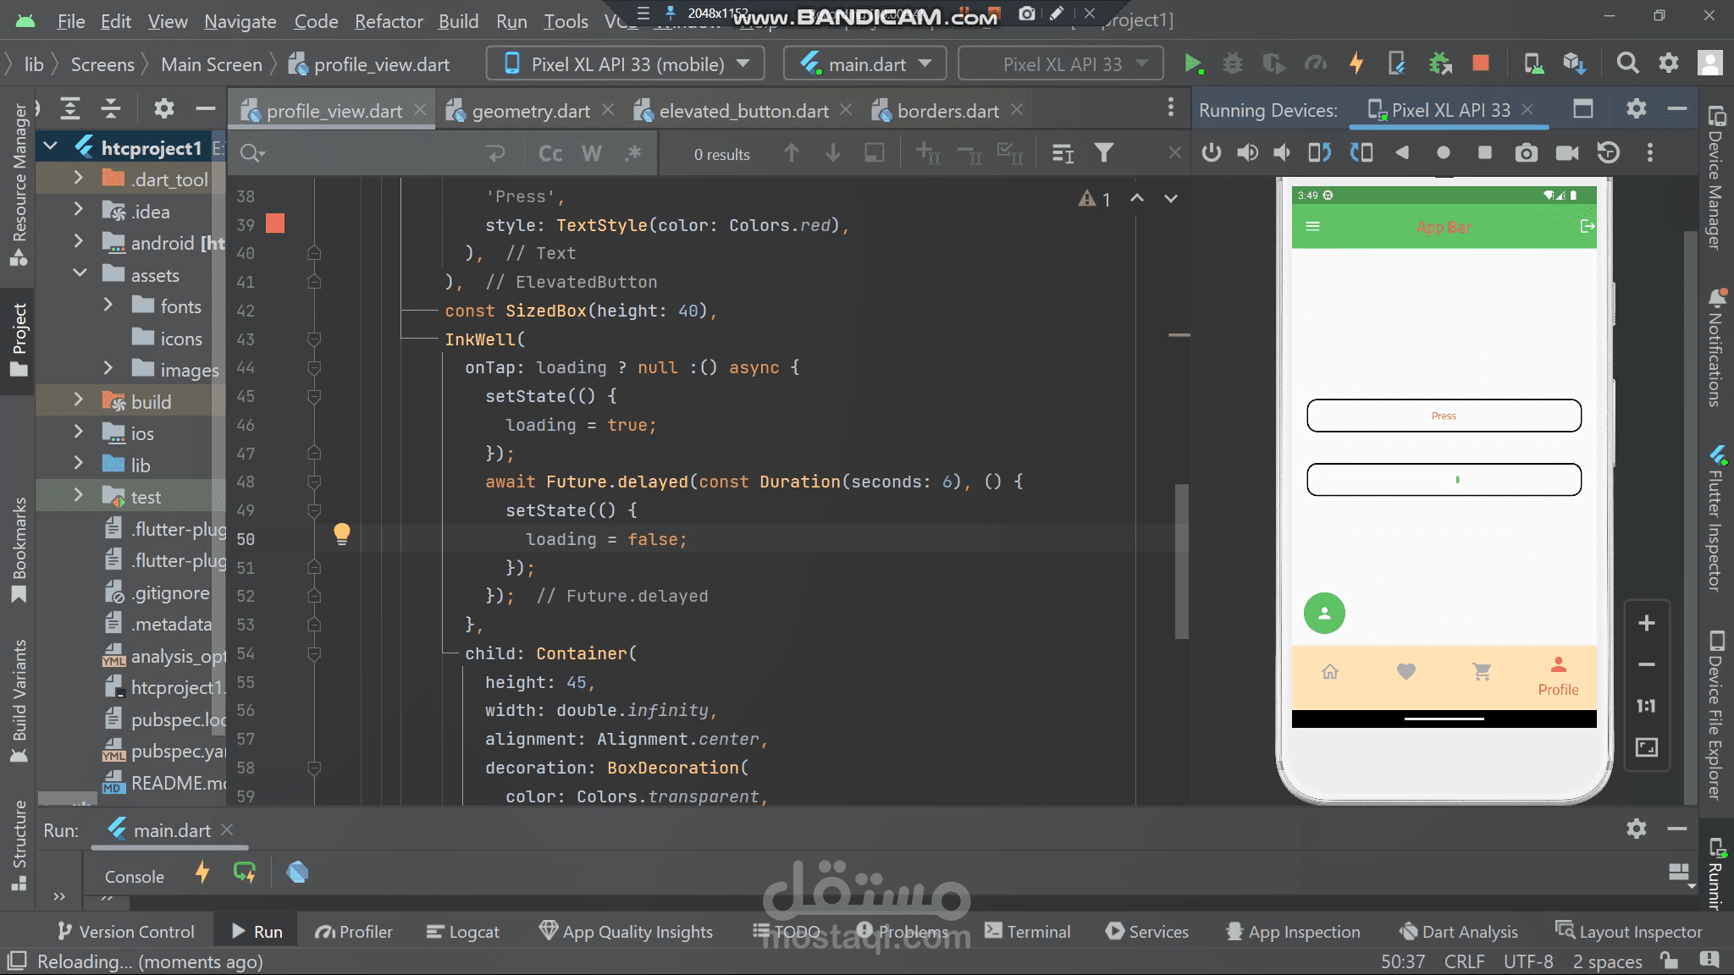This screenshot has height=975, width=1734.
Task: Switch to geometry.dart editor tab
Action: point(530,111)
